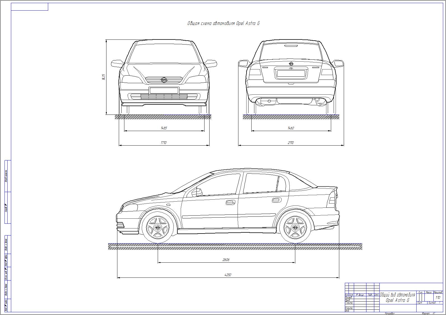Click the Opel logo on front grille
This screenshot has height=315, width=446.
[x=164, y=80]
